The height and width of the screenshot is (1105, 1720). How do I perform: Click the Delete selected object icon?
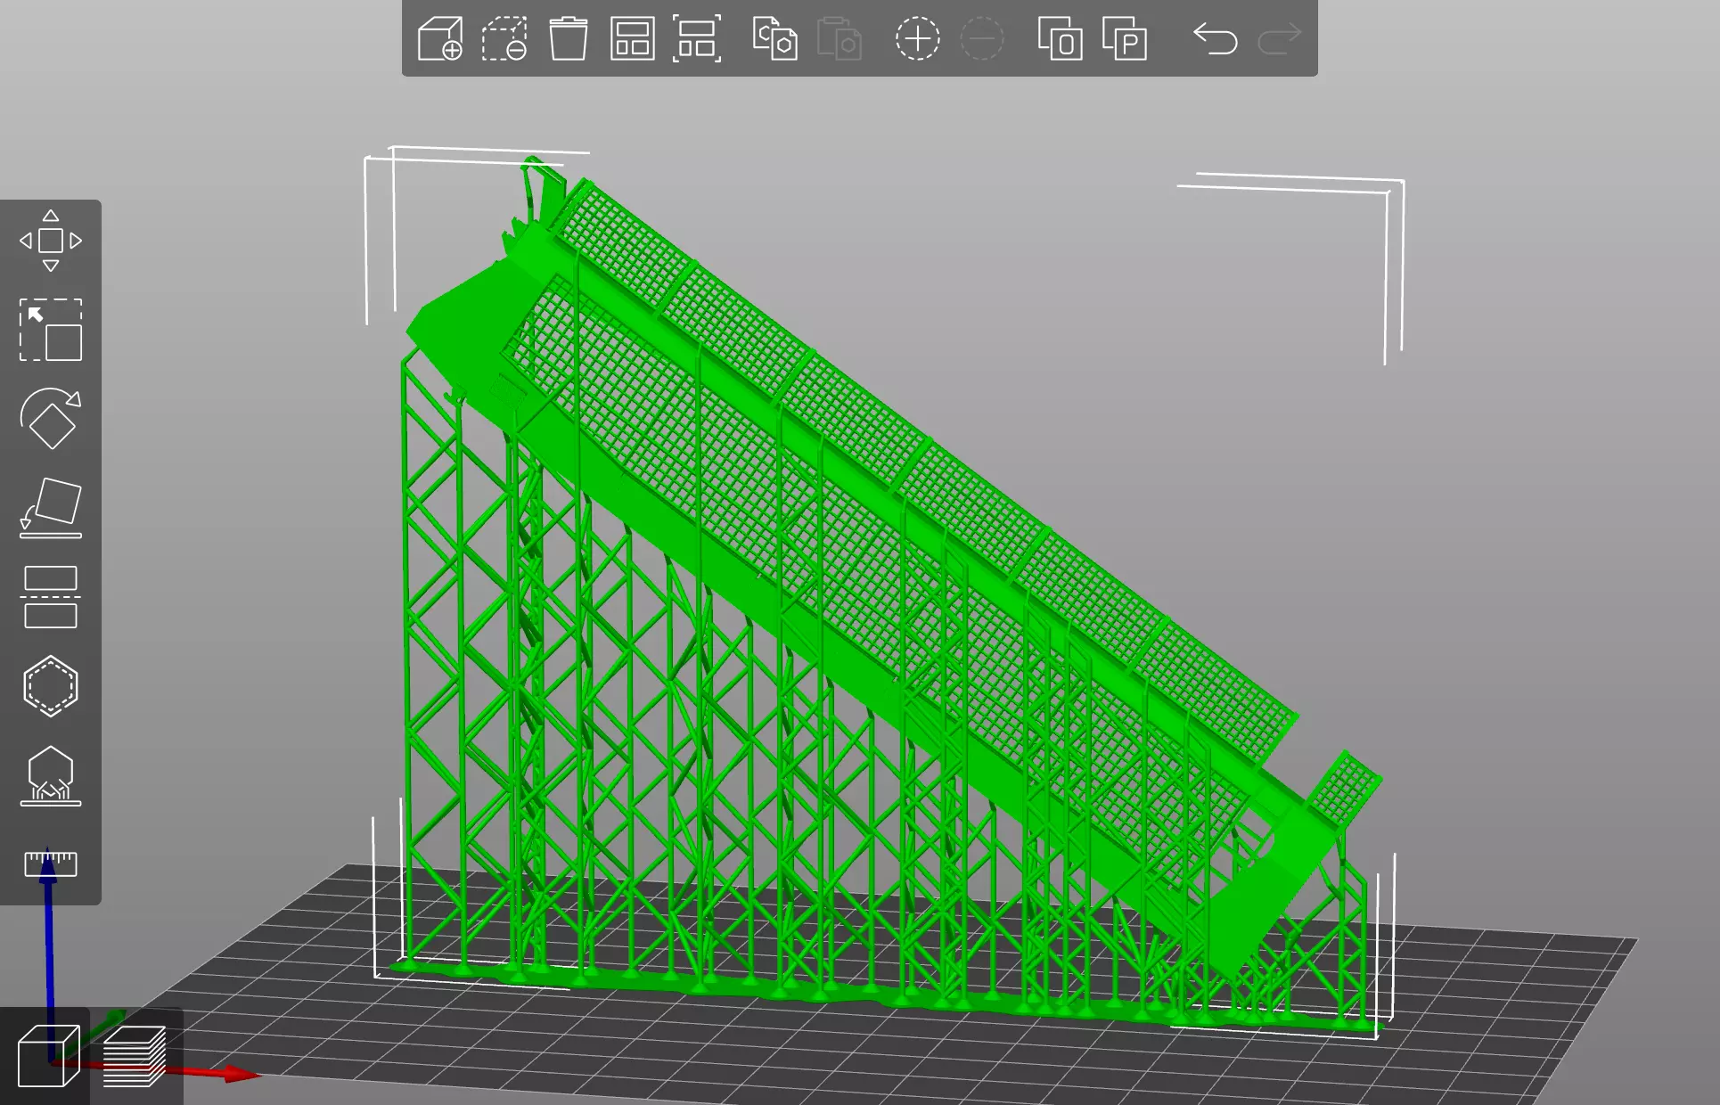tap(504, 39)
